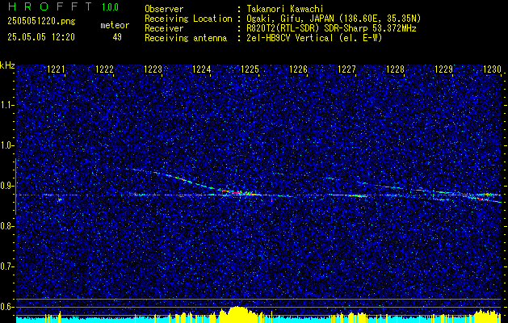Select the meteor count 49

pyautogui.click(x=117, y=37)
